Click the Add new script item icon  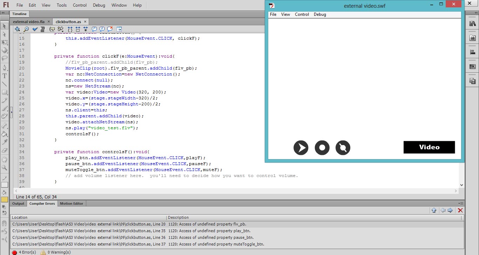tap(17, 29)
